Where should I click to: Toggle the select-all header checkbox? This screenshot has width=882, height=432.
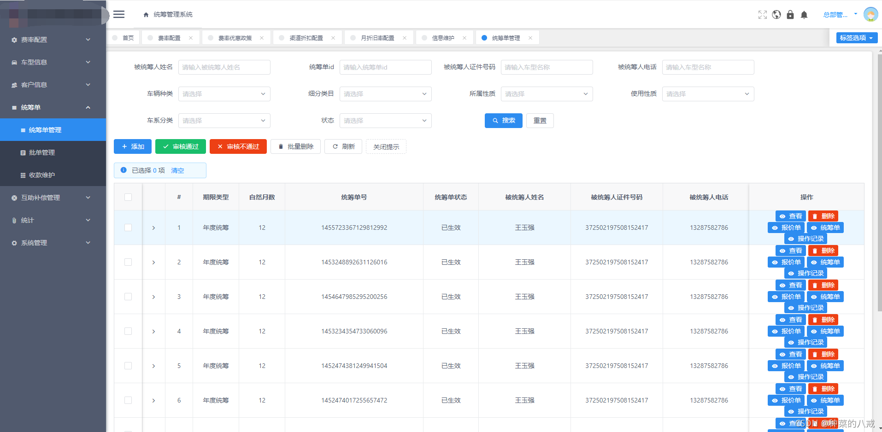pyautogui.click(x=128, y=197)
